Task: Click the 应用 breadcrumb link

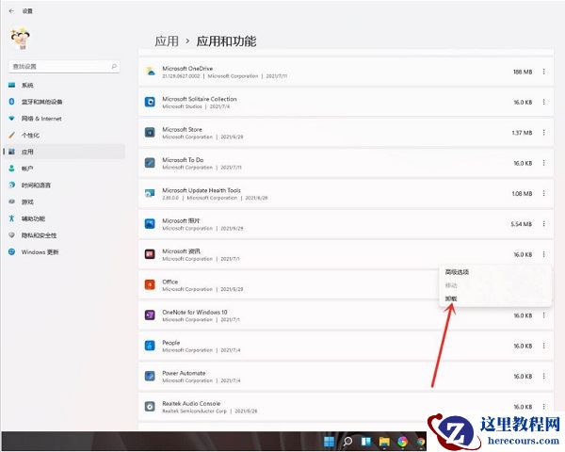Action: (167, 41)
